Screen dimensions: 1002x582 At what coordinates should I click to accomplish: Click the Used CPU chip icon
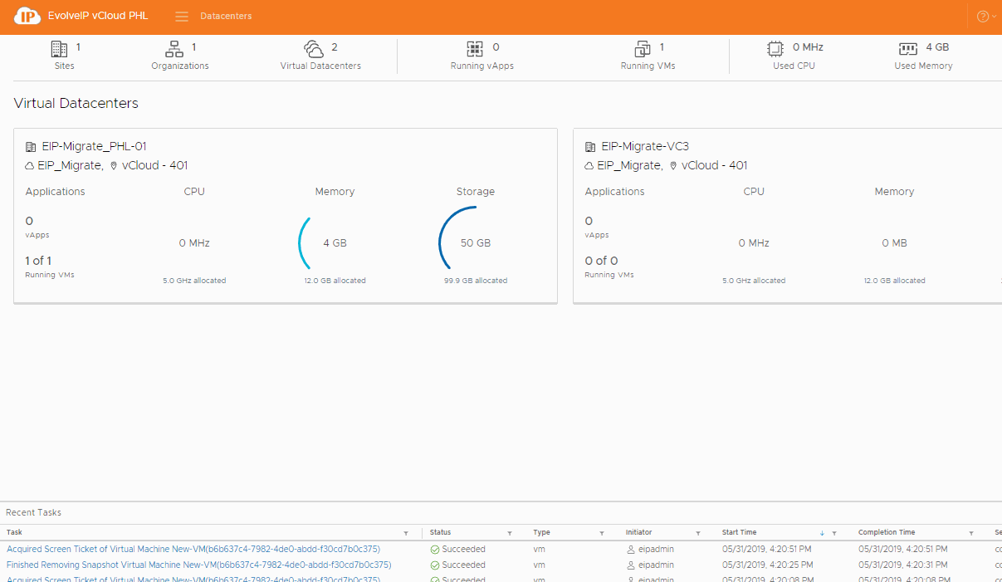775,48
